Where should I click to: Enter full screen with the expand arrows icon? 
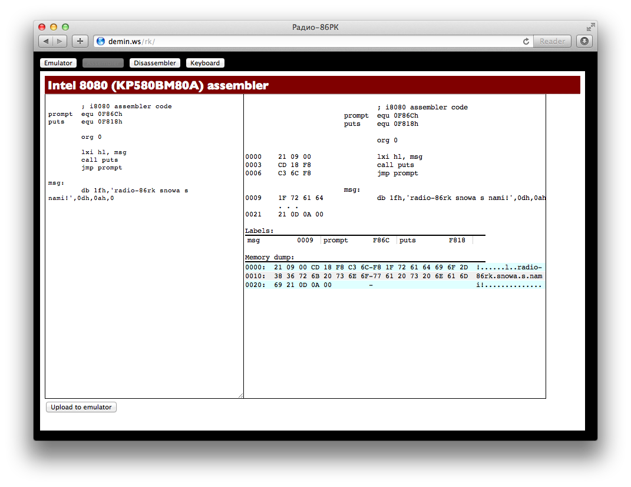[x=590, y=27]
